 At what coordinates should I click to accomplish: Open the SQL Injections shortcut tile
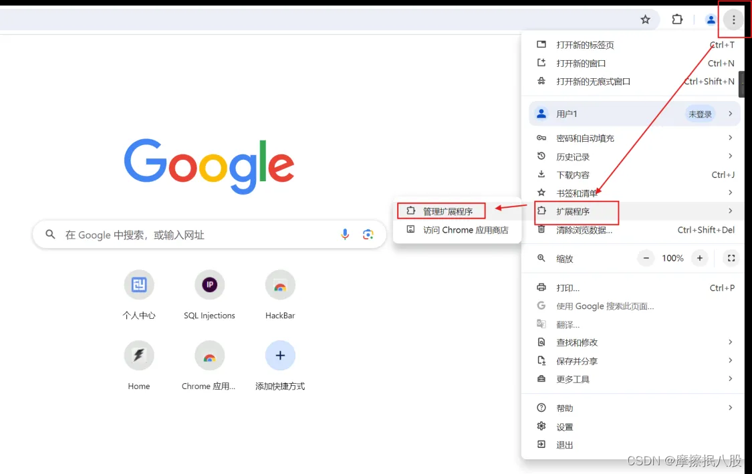point(210,295)
